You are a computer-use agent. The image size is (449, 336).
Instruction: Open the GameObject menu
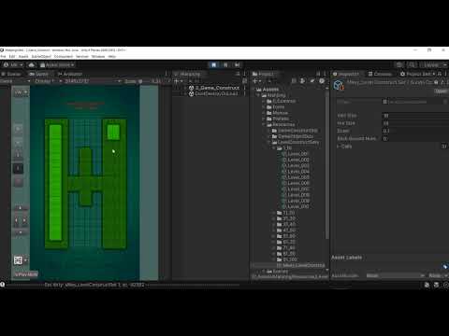click(x=41, y=57)
